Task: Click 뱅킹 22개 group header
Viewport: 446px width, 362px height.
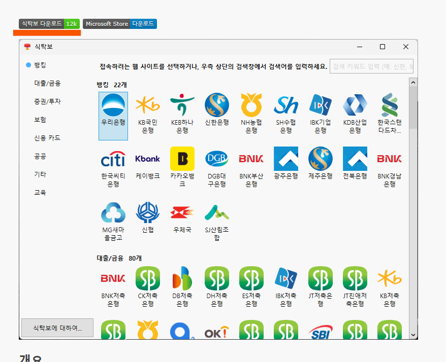Action: click(112, 85)
